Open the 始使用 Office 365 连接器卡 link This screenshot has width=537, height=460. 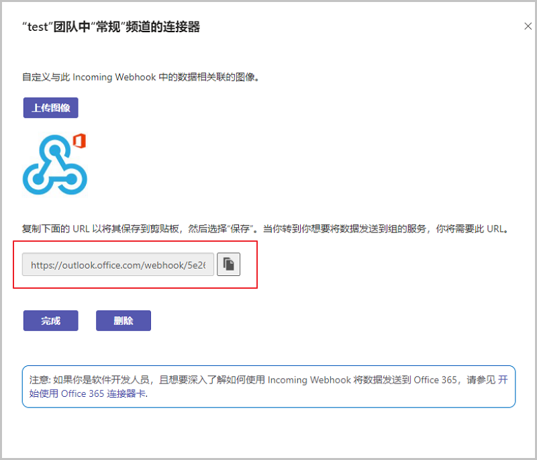pyautogui.click(x=104, y=394)
